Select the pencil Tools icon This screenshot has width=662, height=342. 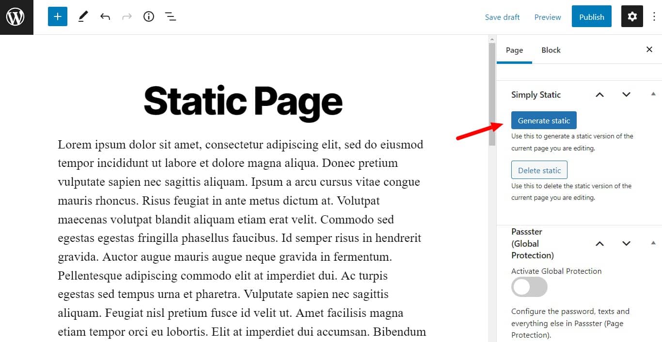tap(83, 17)
